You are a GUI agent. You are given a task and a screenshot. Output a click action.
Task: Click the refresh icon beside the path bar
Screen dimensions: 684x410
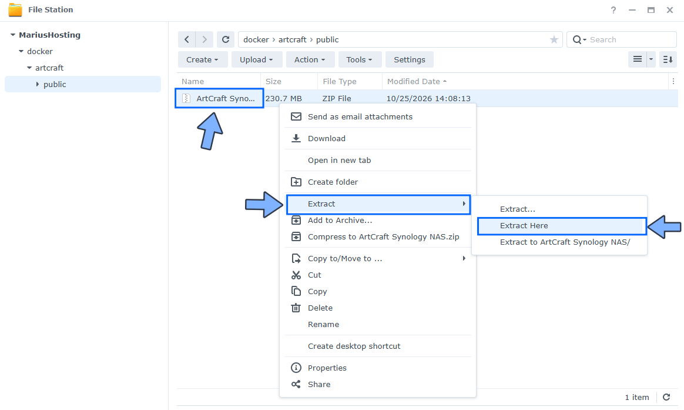click(226, 39)
